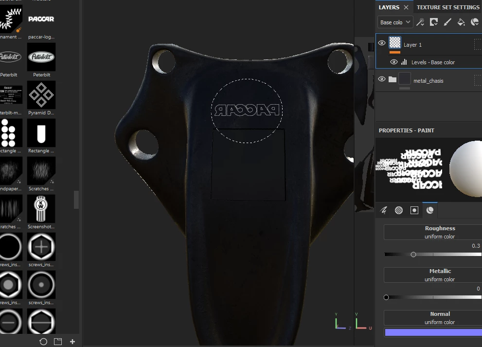
Task: Open the brush properties tab icon
Action: 383,210
